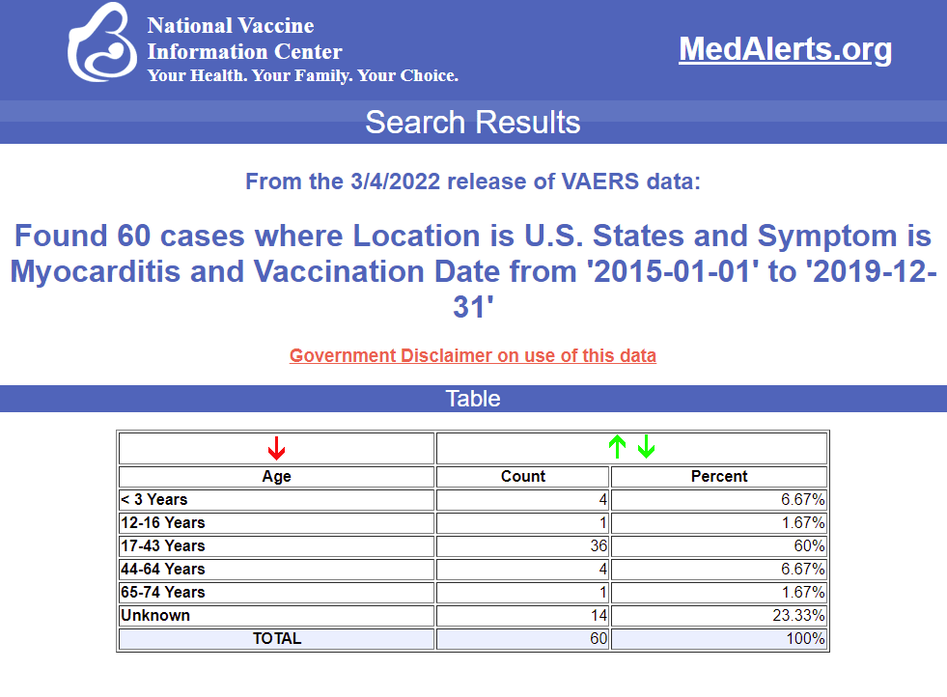This screenshot has height=697, width=947.
Task: Click the Count column header
Action: [x=523, y=477]
